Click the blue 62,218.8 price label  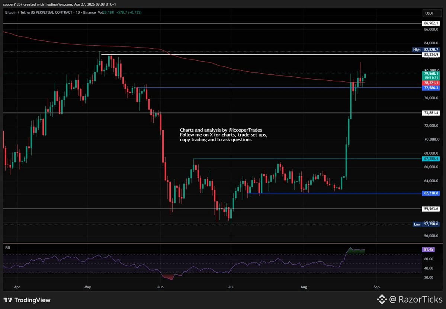431,193
